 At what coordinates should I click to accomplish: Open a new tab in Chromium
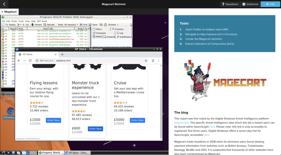tap(62, 54)
